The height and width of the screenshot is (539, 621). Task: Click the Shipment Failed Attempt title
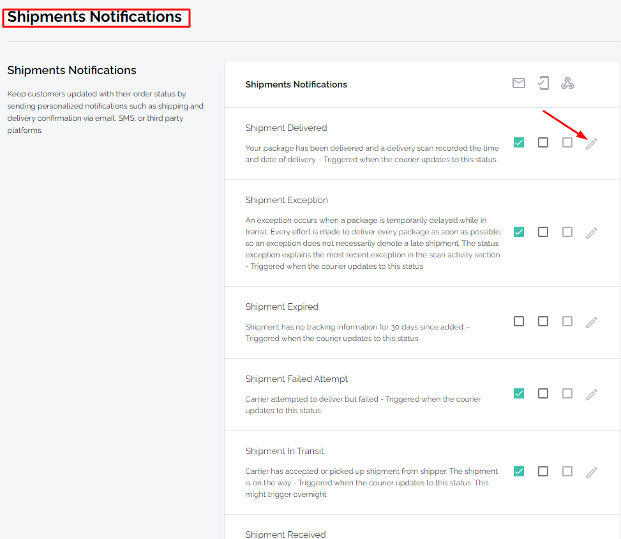(x=296, y=379)
